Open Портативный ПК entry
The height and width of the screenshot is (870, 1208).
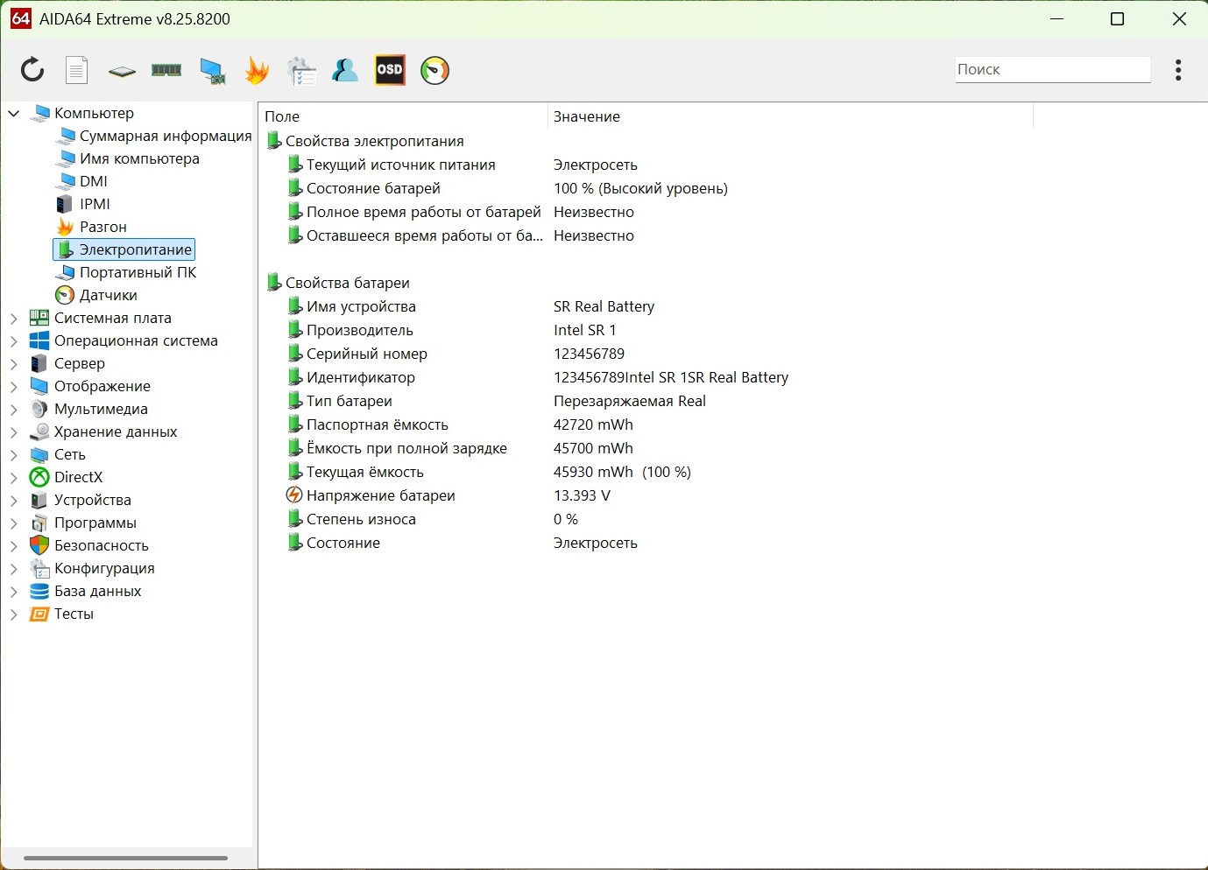(x=138, y=272)
